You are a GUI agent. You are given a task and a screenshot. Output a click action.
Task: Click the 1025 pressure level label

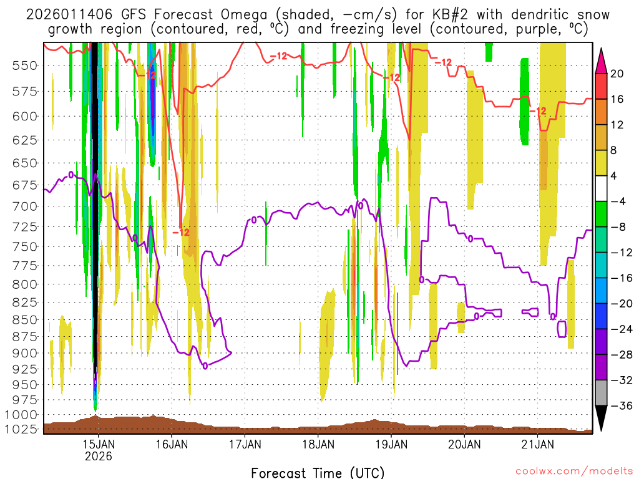click(21, 429)
